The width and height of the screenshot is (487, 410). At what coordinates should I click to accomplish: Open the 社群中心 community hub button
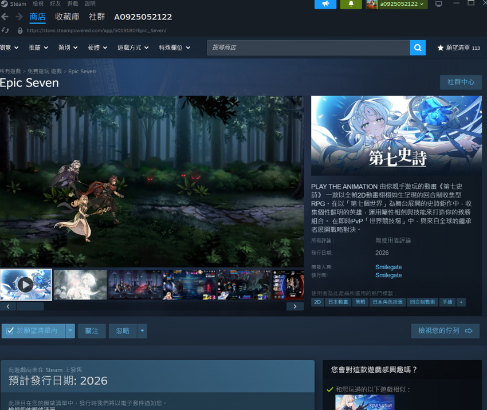point(461,82)
